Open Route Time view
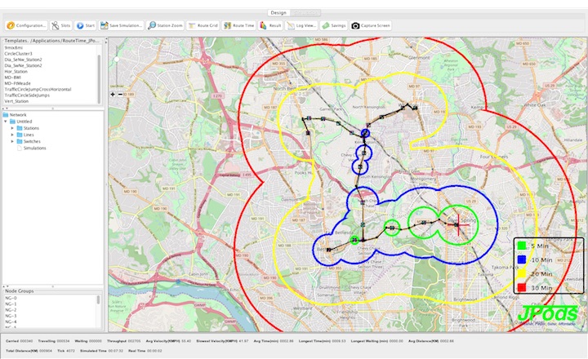588x359 pixels. (x=239, y=25)
